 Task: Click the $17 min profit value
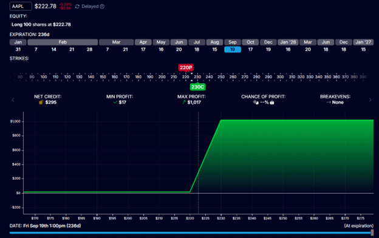(x=123, y=103)
